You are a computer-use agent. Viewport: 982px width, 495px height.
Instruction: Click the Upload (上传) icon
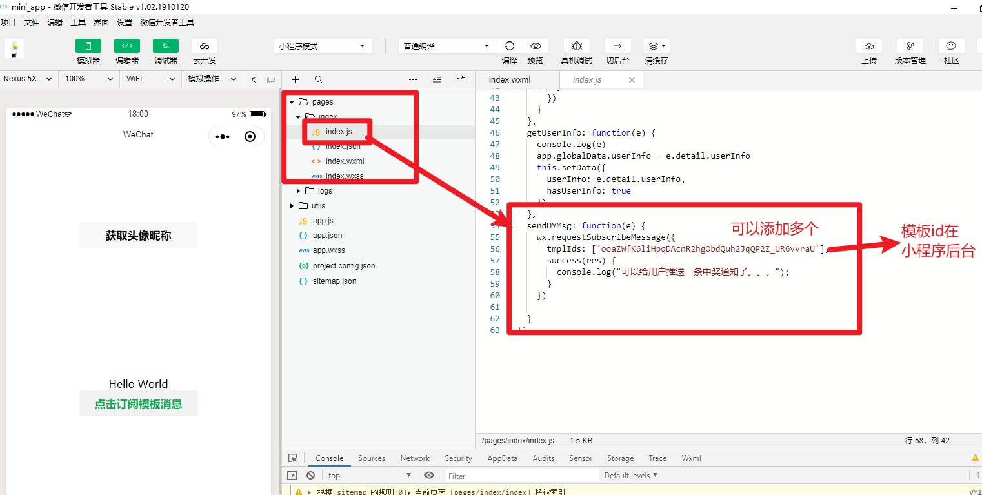coord(869,46)
